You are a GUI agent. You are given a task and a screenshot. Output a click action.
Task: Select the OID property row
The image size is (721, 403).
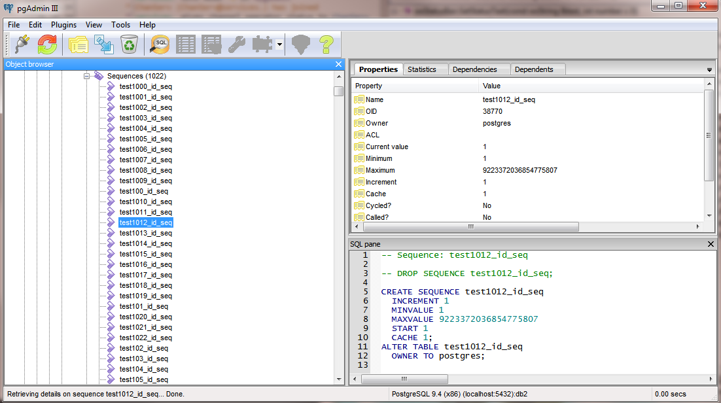[528, 111]
